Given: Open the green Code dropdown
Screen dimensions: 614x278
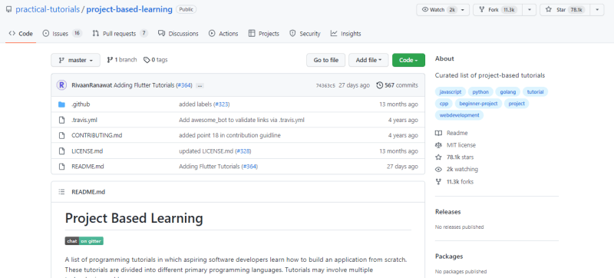Looking at the screenshot, I should click(x=408, y=61).
